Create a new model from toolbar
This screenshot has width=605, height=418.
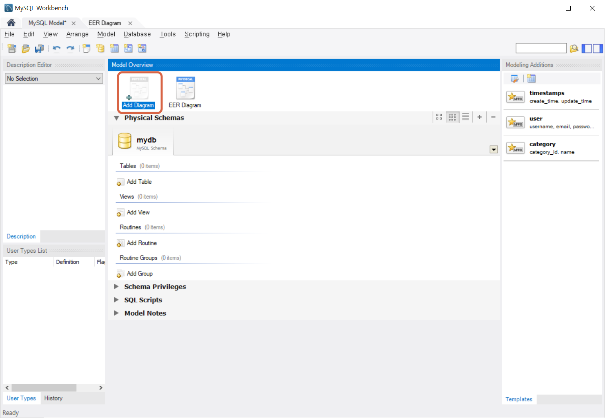tap(12, 49)
